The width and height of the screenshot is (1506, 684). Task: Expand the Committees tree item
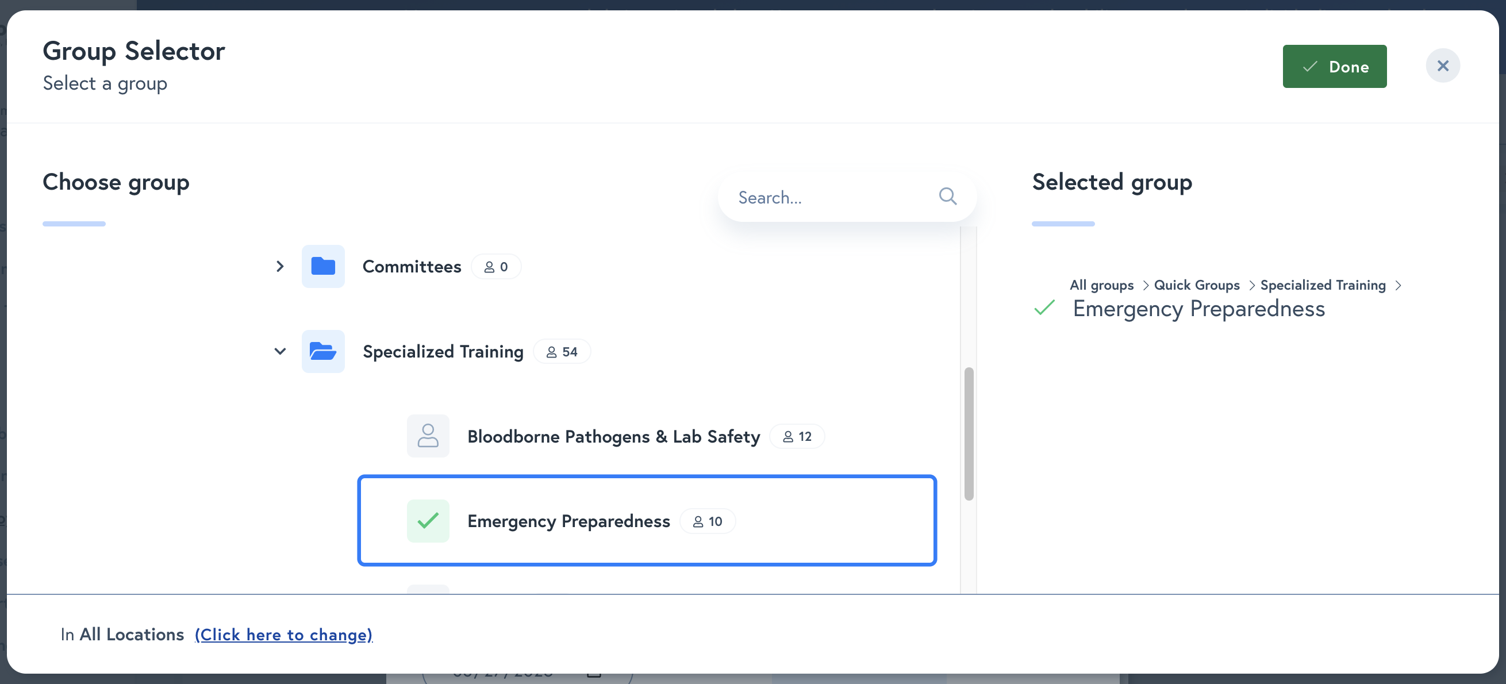click(279, 266)
